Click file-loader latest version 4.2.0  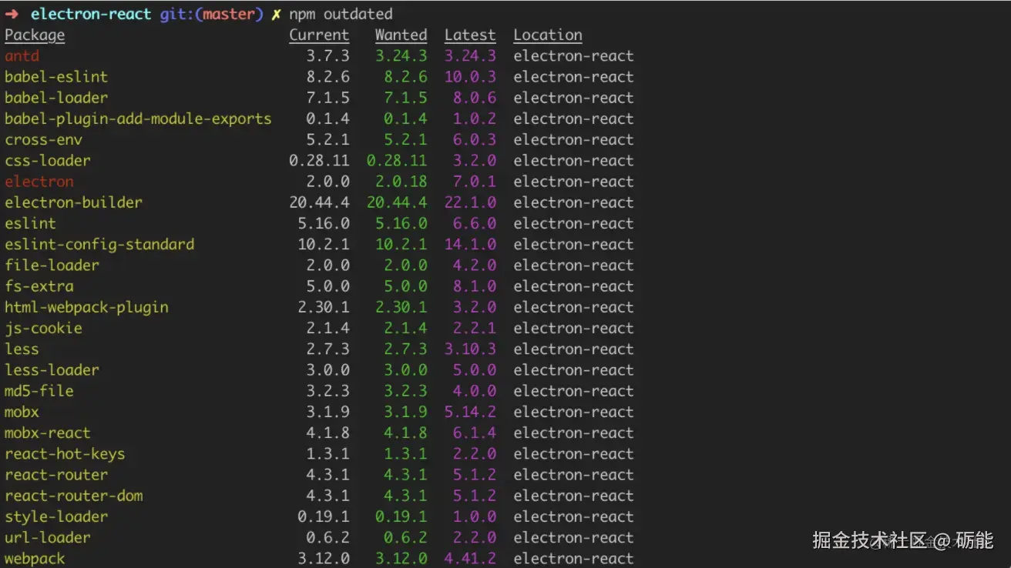point(475,266)
